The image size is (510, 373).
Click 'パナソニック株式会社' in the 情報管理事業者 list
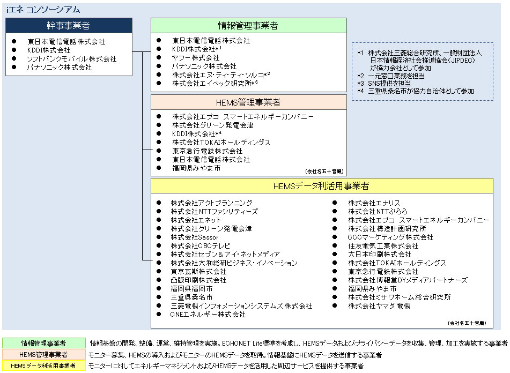(204, 66)
